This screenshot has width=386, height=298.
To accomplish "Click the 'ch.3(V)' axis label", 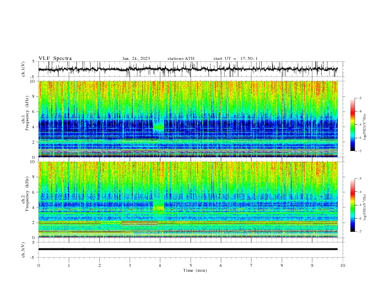I will (23, 250).
